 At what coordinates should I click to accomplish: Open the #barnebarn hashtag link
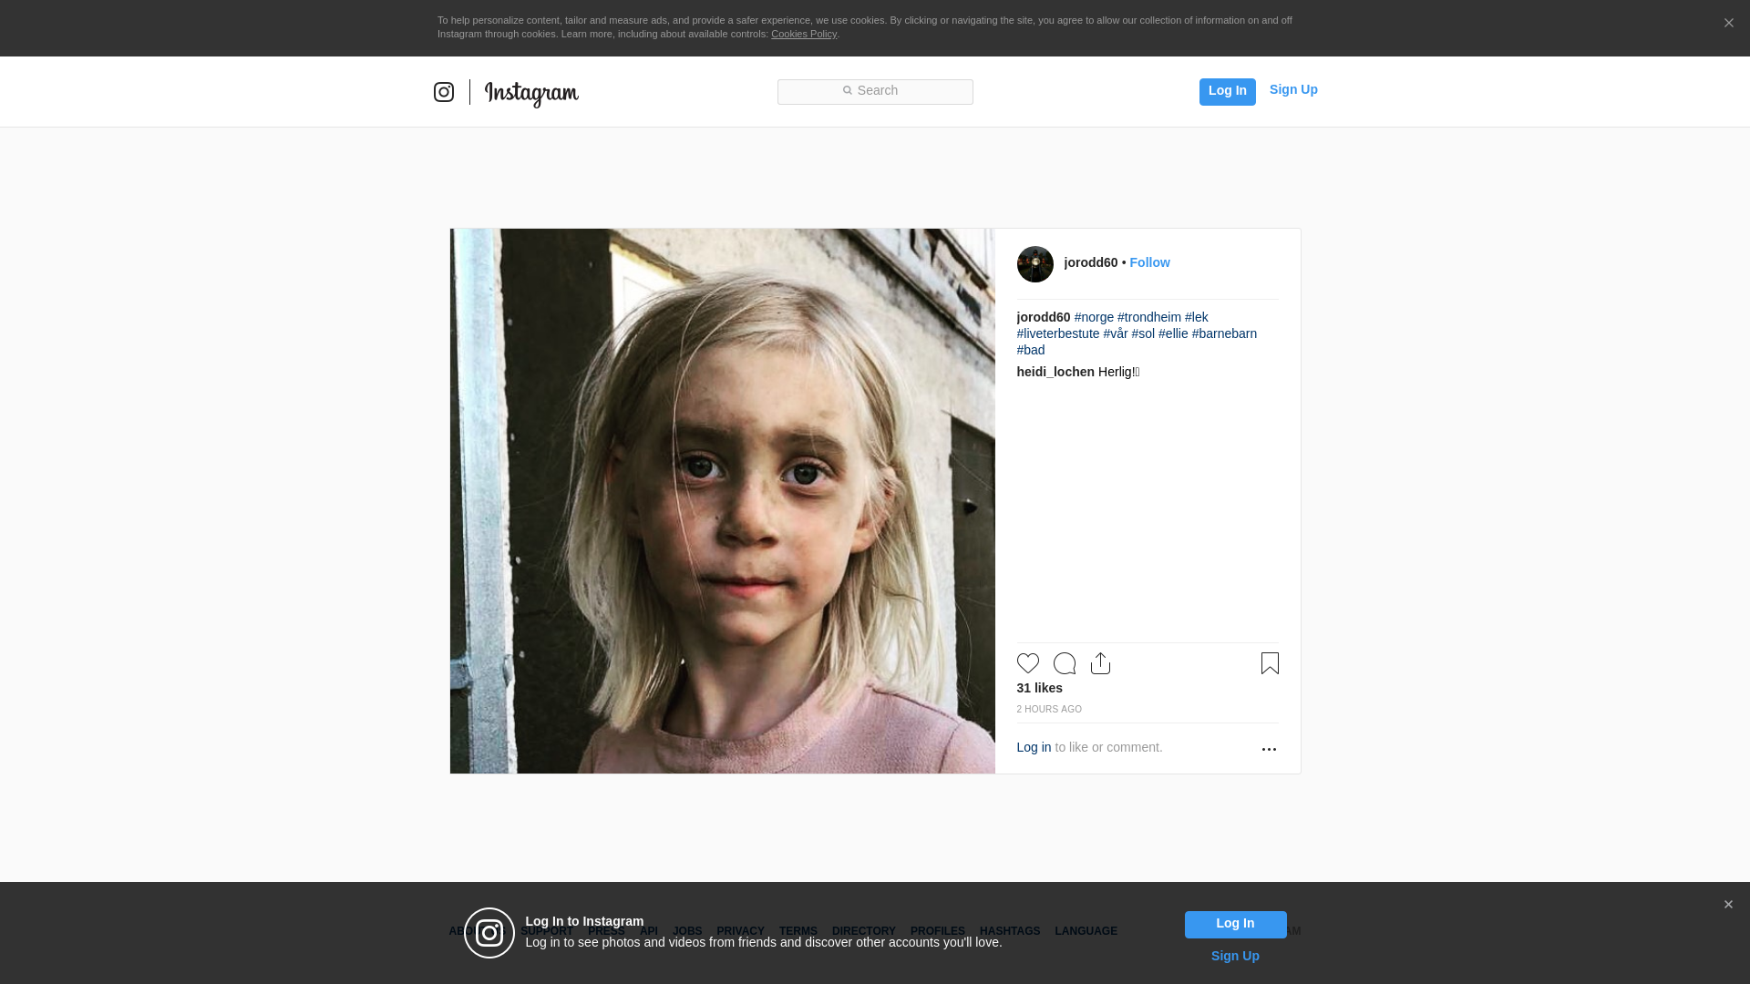1223,333
